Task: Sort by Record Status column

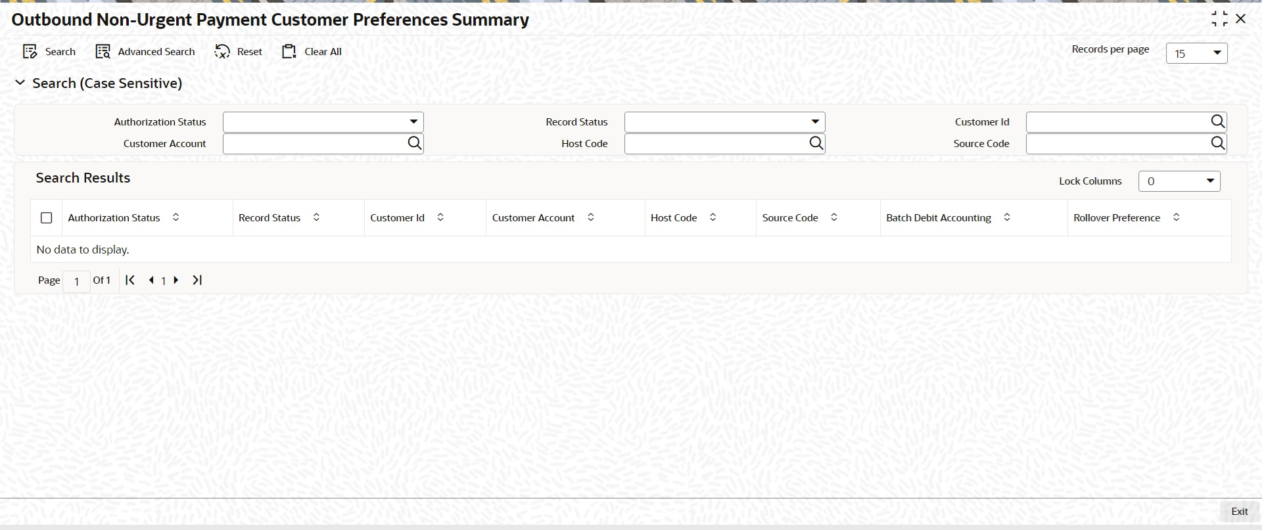Action: click(316, 217)
